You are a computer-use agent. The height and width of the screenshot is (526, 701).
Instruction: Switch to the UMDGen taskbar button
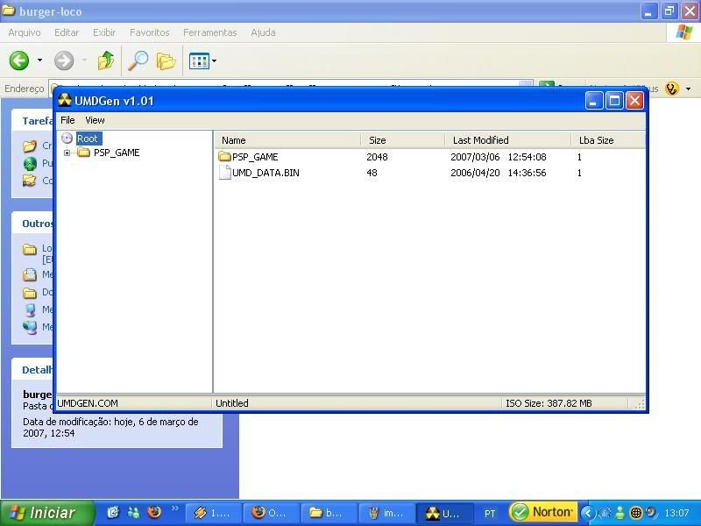[444, 513]
